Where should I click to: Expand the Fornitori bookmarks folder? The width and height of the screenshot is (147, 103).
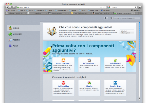coord(39,10)
